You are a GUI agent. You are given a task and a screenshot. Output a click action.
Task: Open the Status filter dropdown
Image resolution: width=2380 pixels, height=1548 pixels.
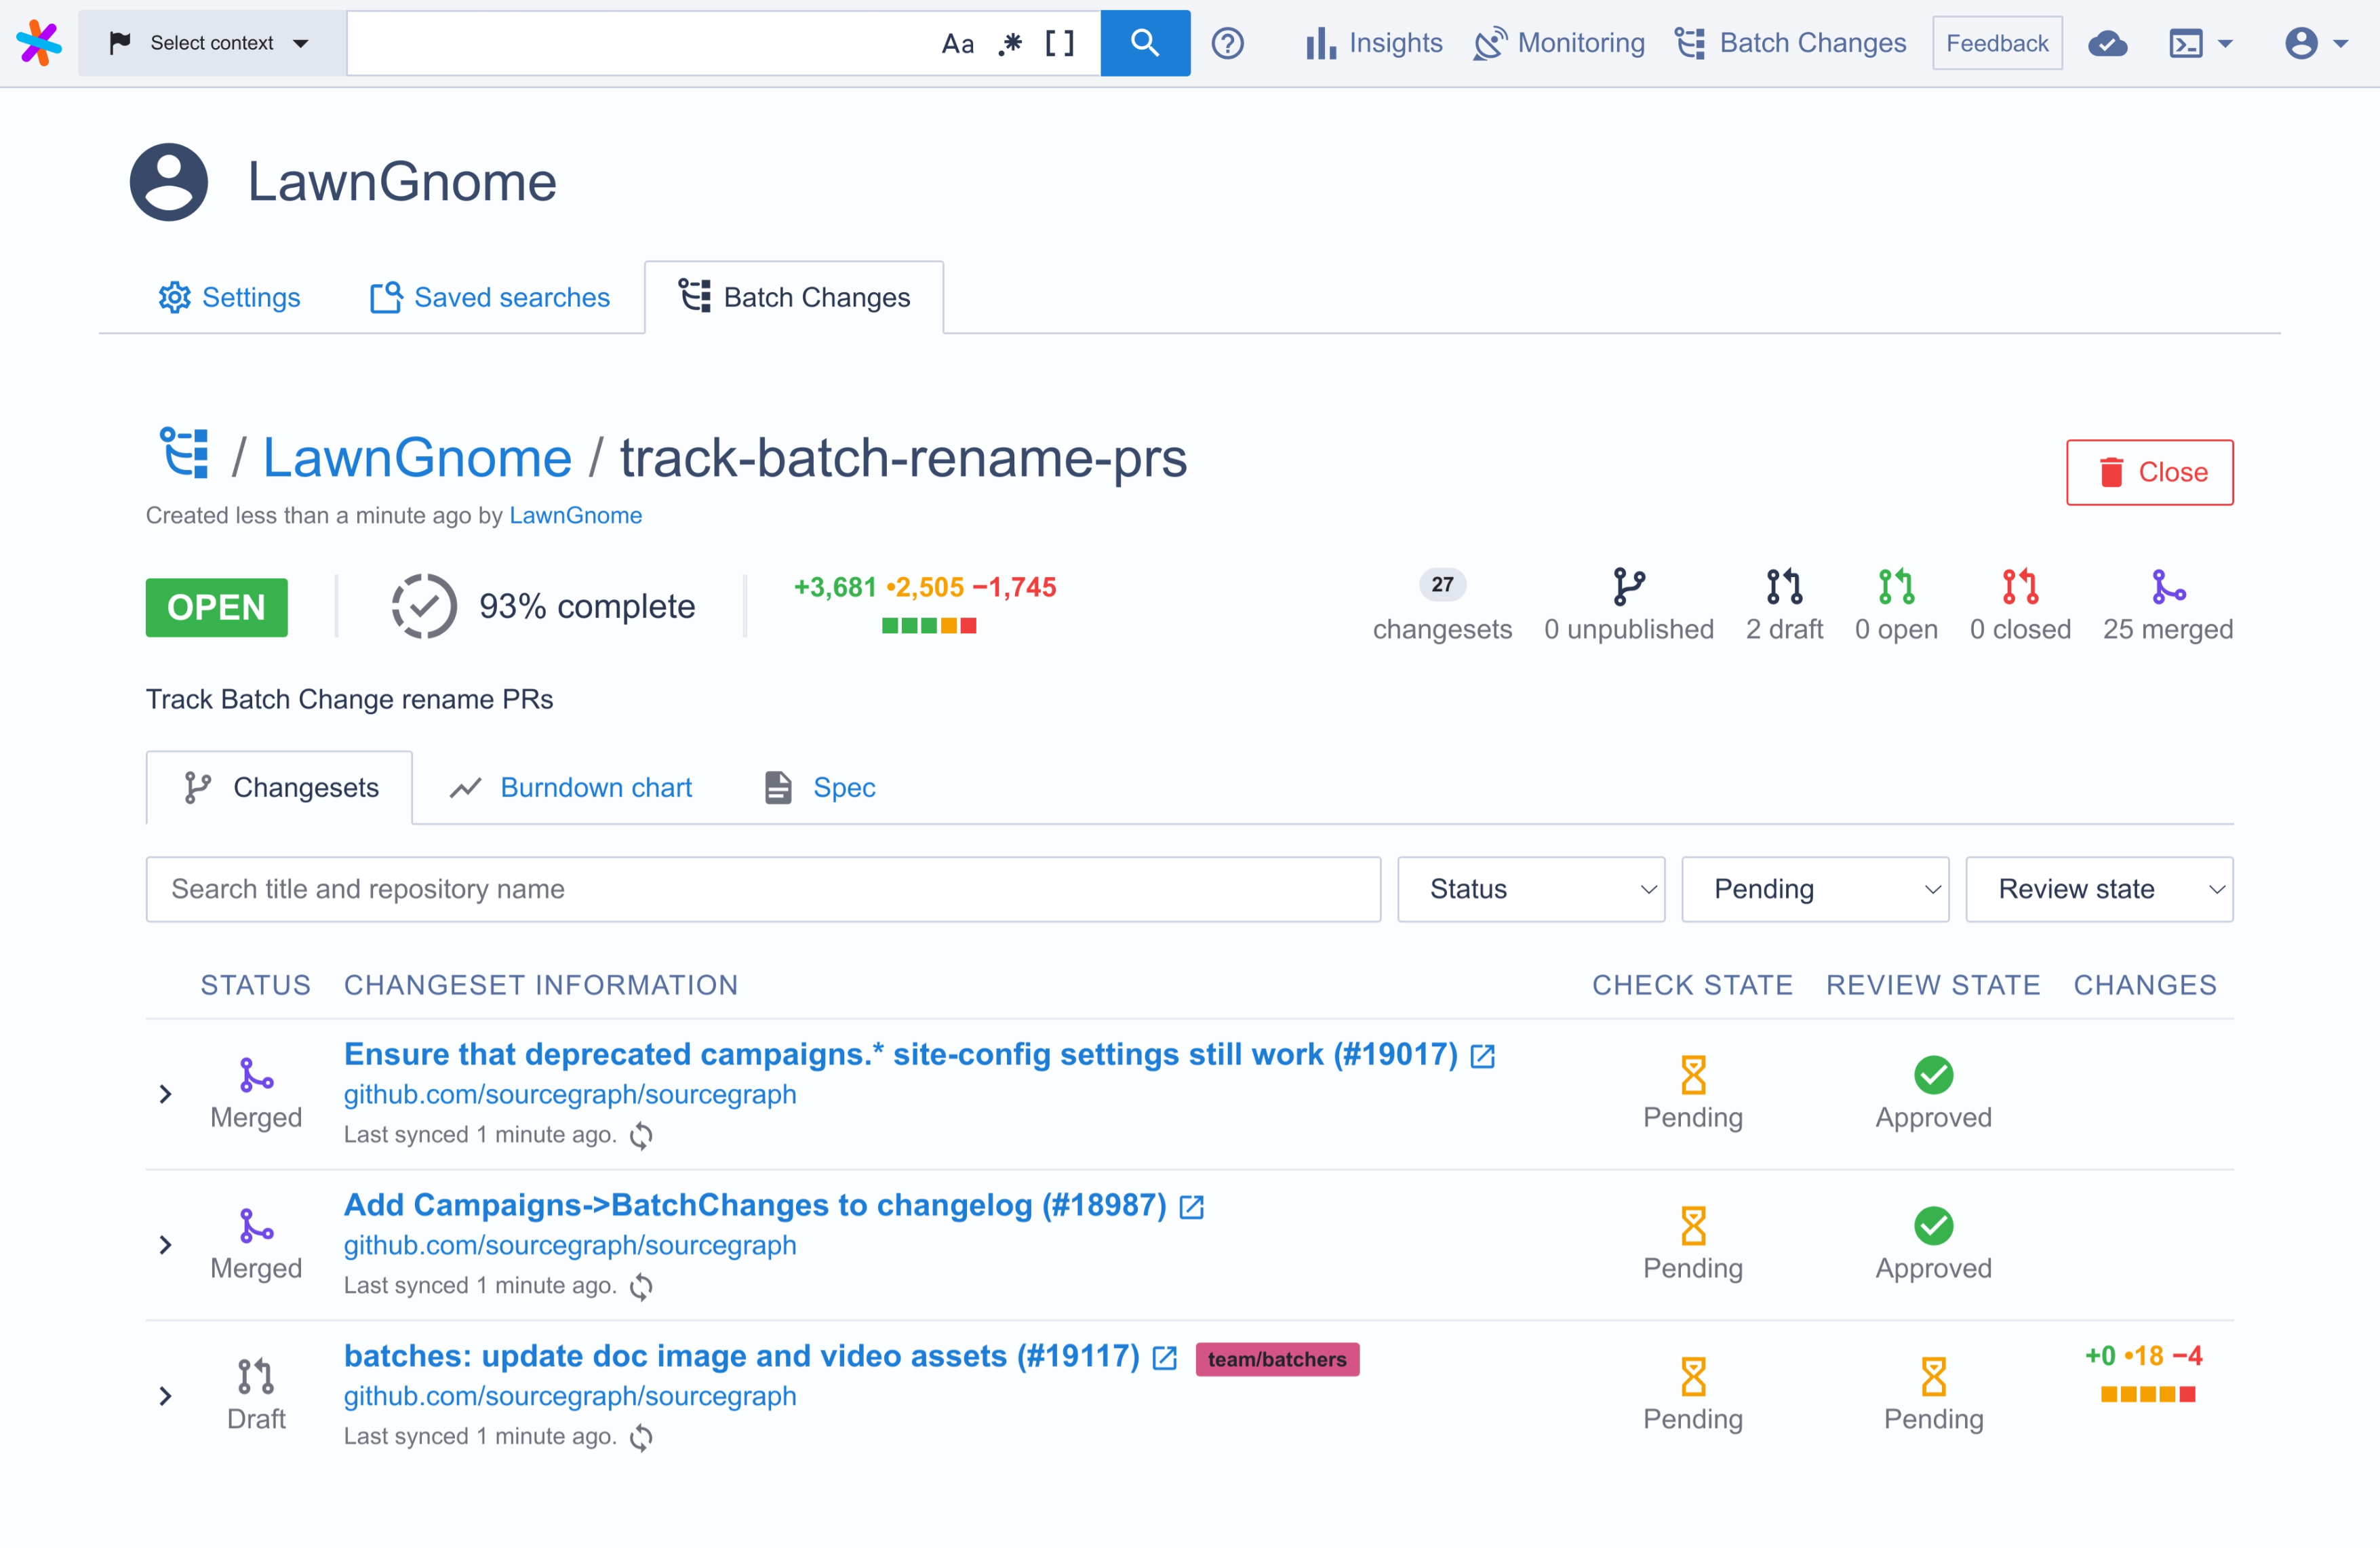[1531, 889]
